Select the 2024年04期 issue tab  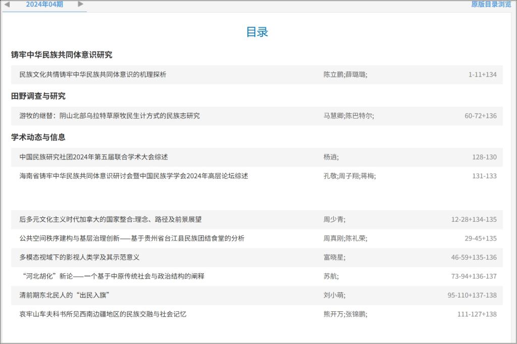tap(44, 5)
